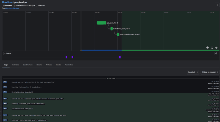Open the three-dot actions menu

point(217,5)
